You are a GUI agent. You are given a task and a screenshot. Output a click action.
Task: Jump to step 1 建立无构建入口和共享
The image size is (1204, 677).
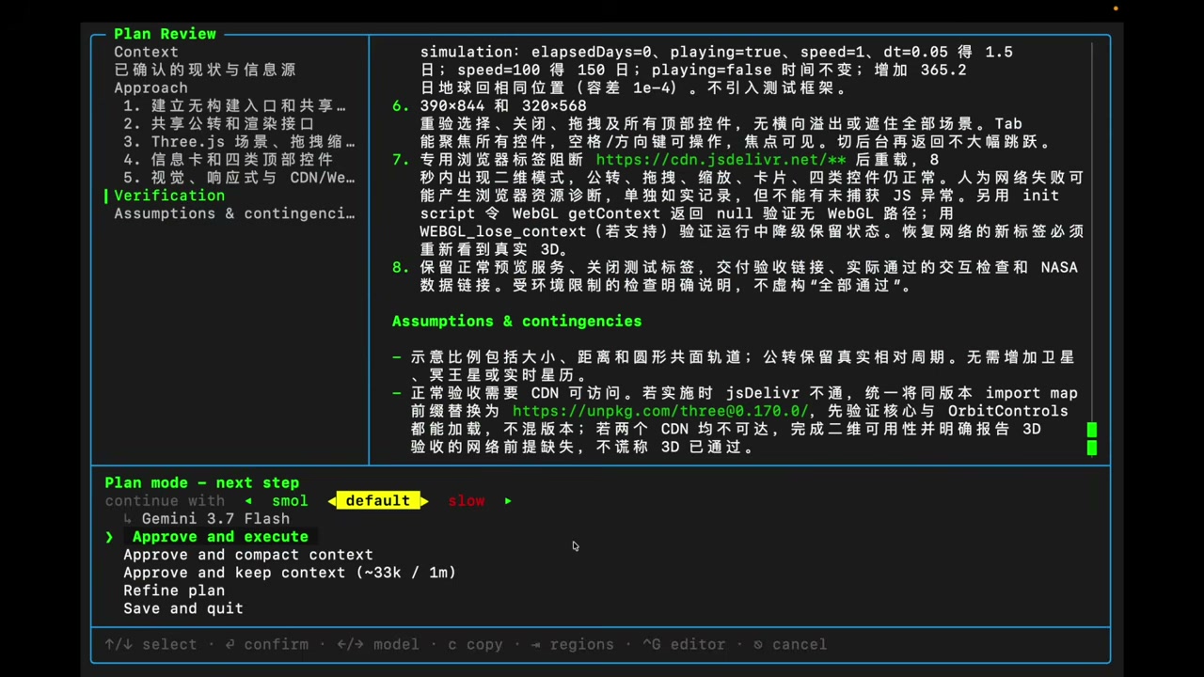(234, 105)
